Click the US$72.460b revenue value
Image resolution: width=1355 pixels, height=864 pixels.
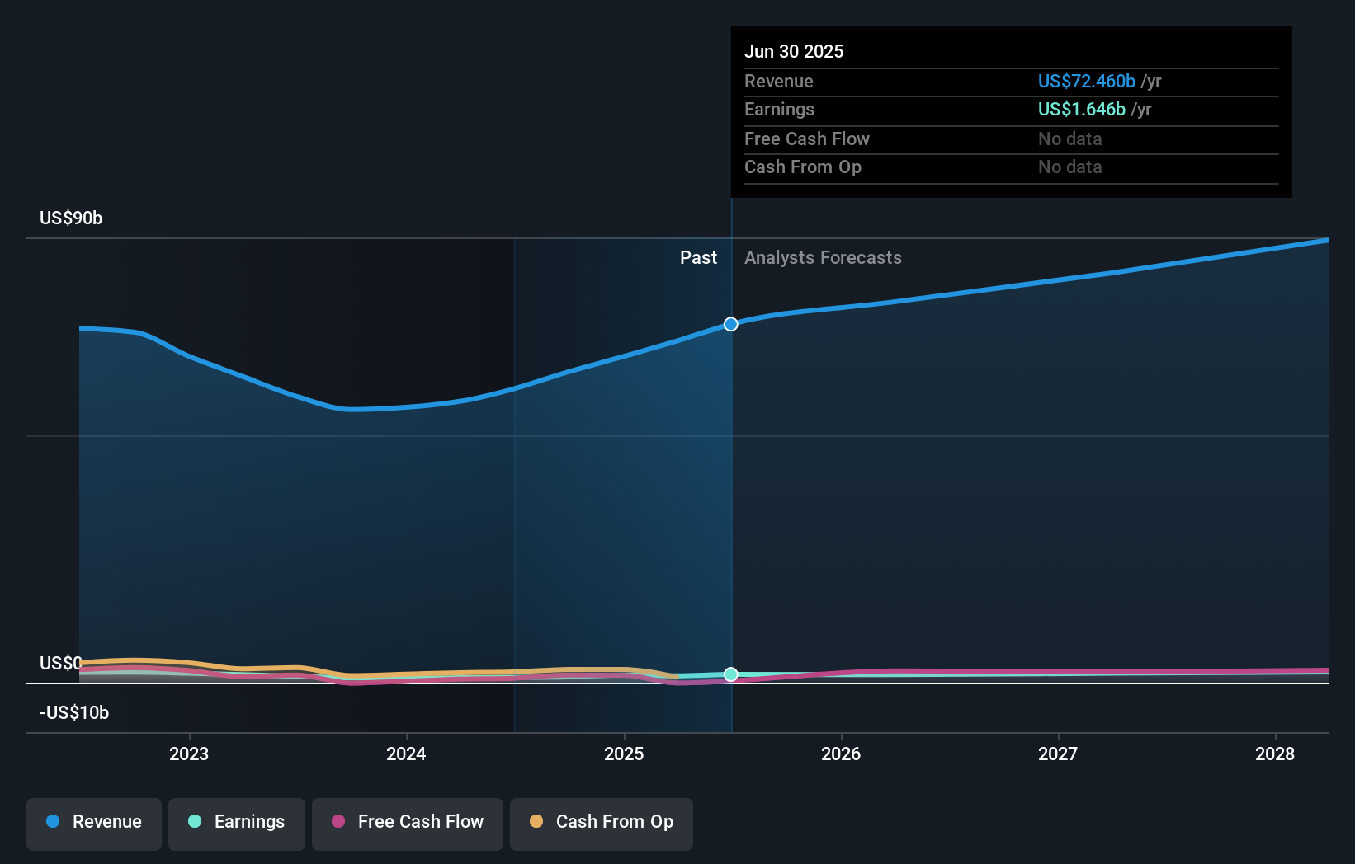pyautogui.click(x=1086, y=81)
